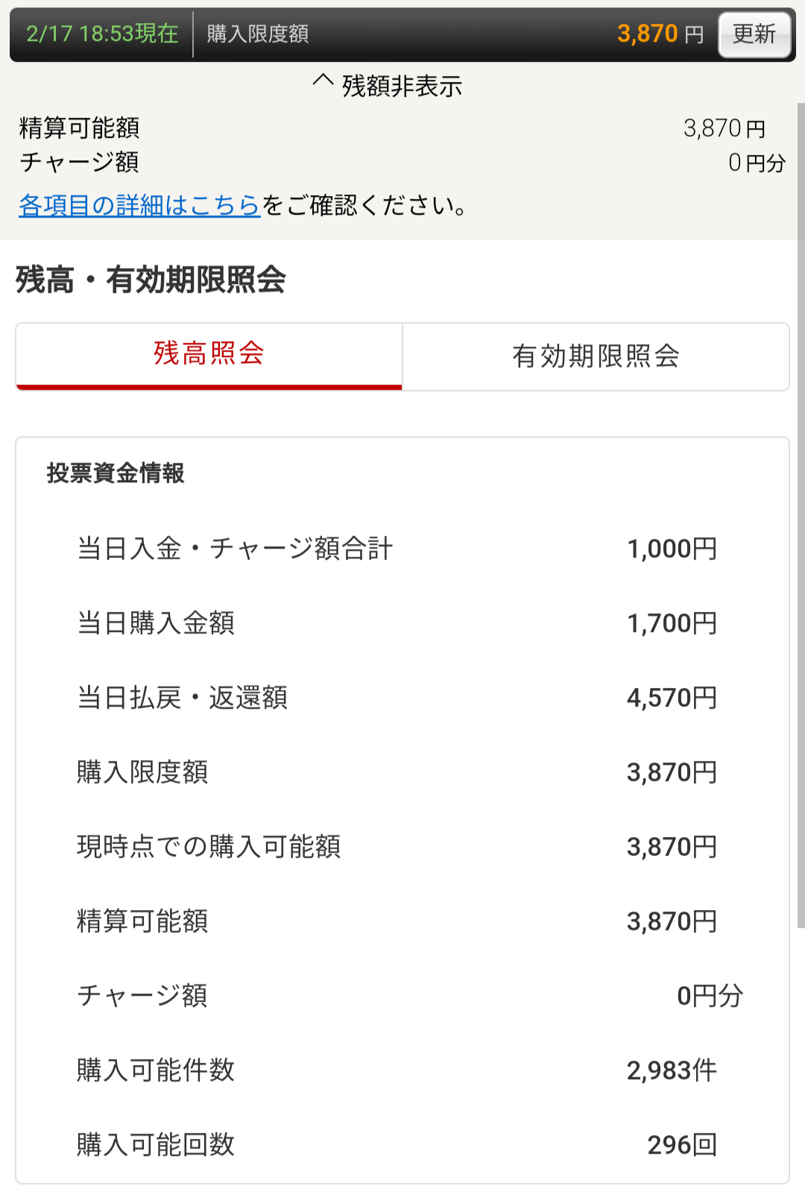
Task: Click the 2/17 18:53現在 timestamp
Action: (102, 34)
